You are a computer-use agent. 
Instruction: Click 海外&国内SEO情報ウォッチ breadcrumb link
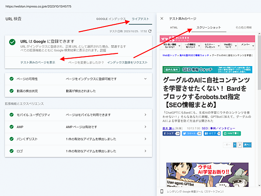(194, 55)
